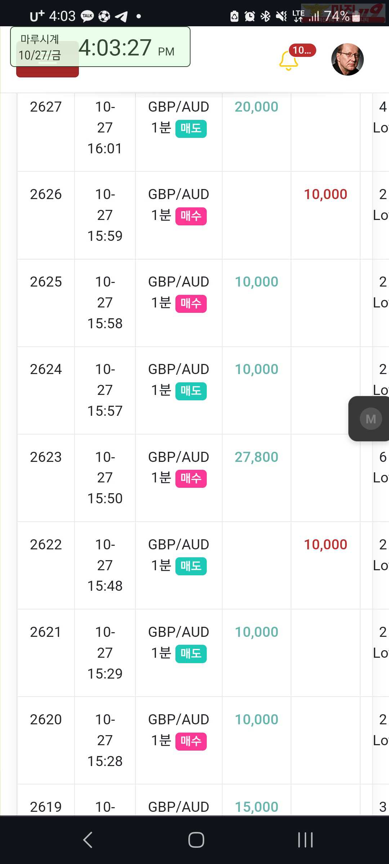The width and height of the screenshot is (389, 864).
Task: Tap the red button behind the clock widget
Action: tap(48, 72)
